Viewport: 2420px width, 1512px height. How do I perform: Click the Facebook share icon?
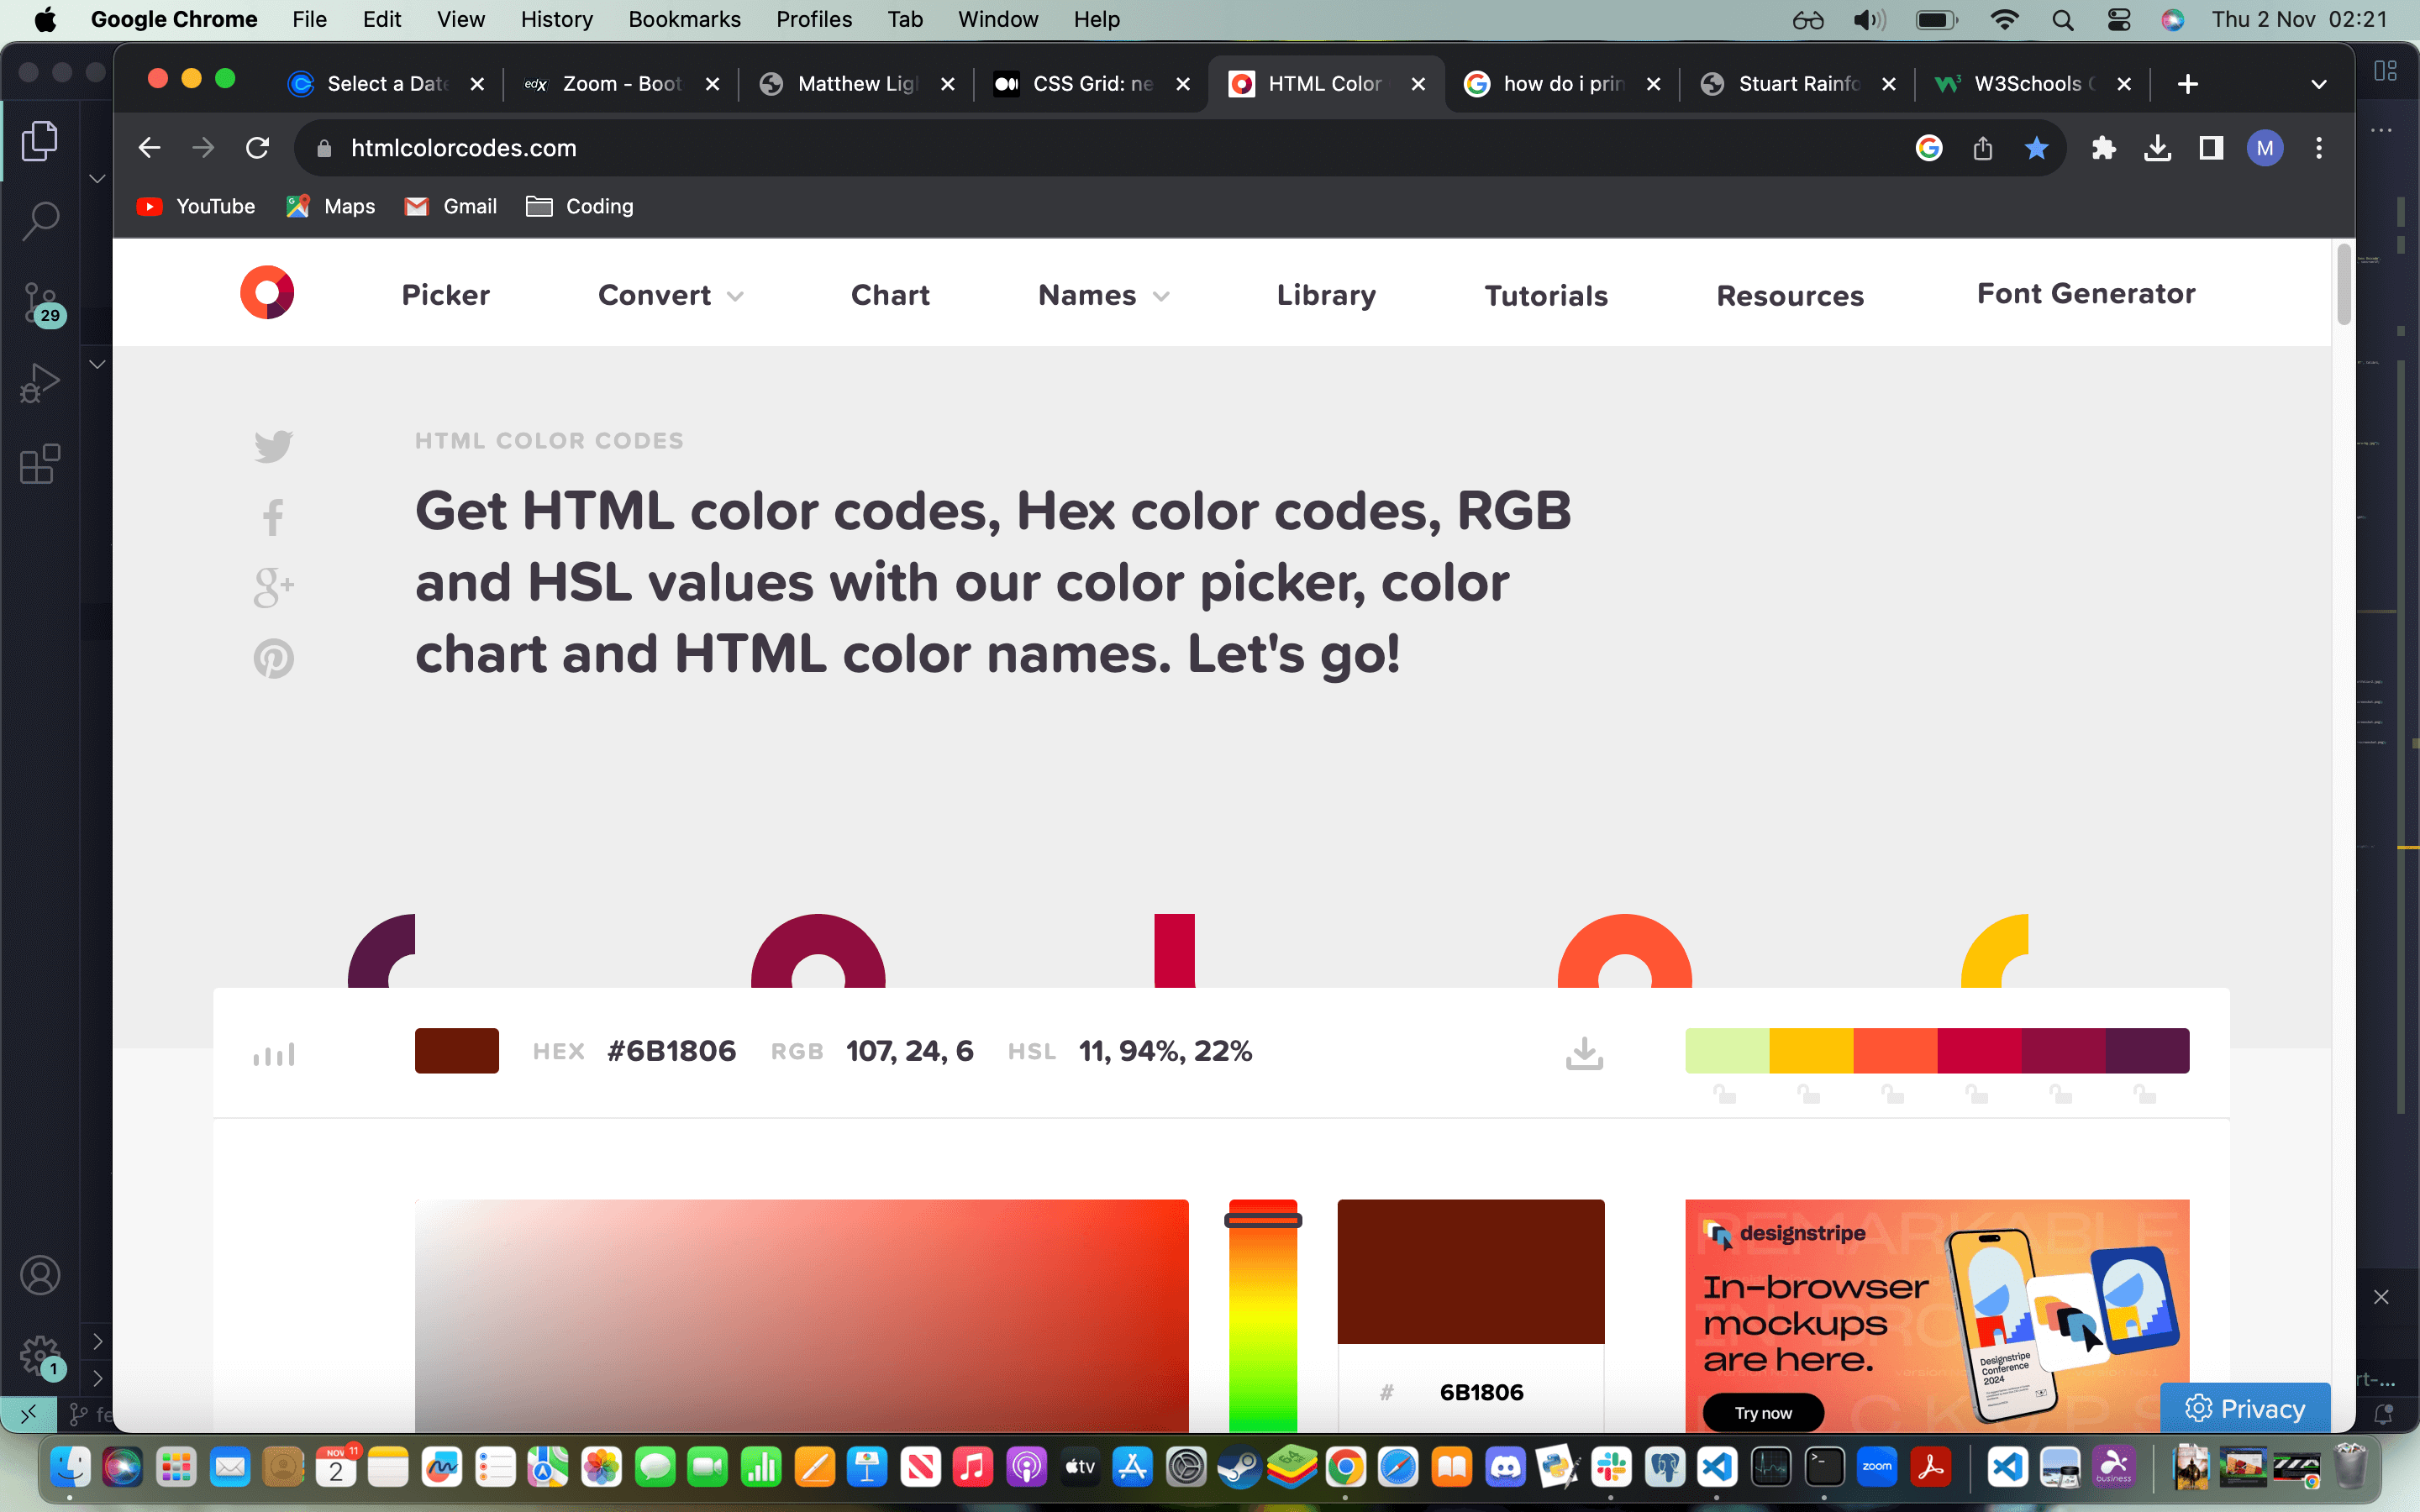tap(273, 517)
